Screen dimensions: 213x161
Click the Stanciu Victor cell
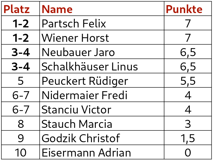pos(76,110)
